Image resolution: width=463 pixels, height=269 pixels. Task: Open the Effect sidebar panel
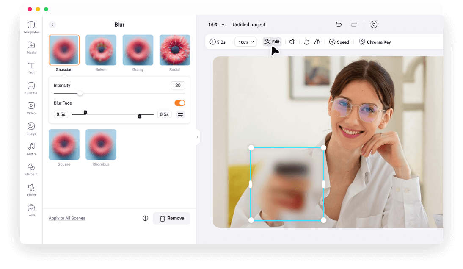(31, 190)
